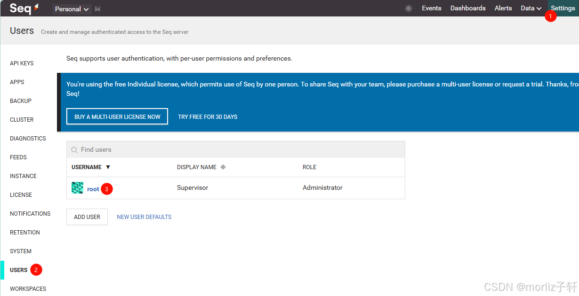Open Retention settings
579x296 pixels.
pyautogui.click(x=25, y=233)
